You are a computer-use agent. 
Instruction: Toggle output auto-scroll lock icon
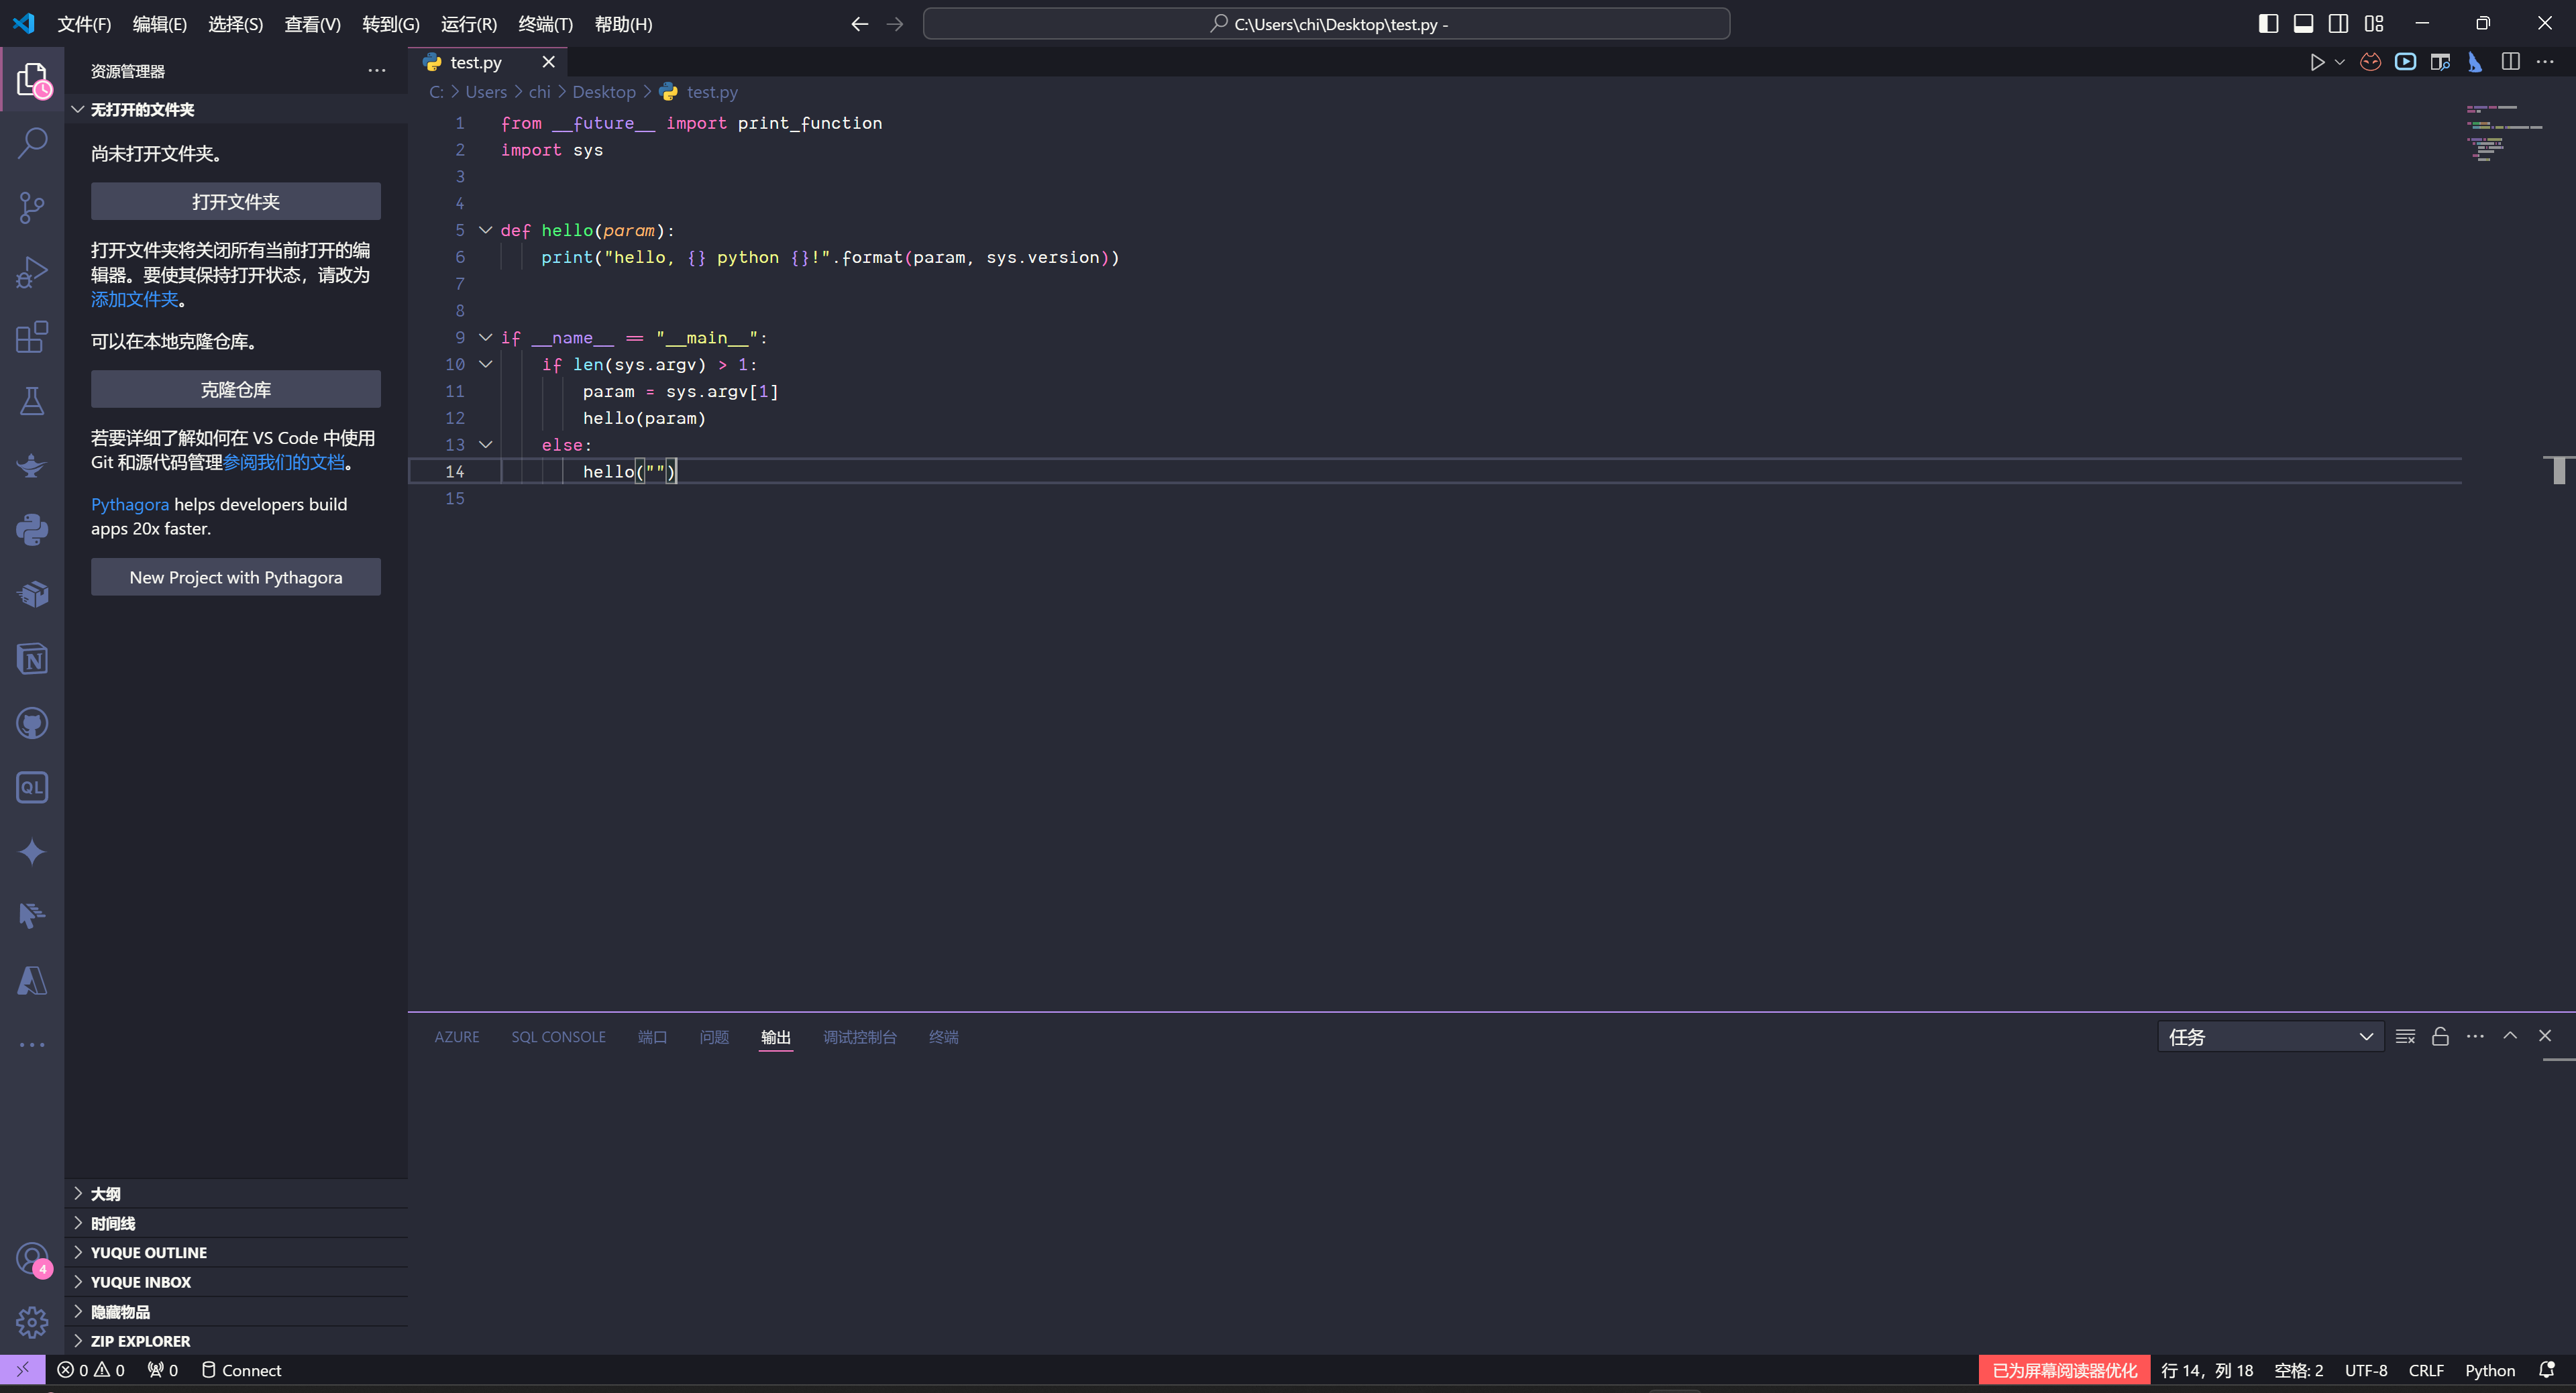[x=2440, y=1036]
